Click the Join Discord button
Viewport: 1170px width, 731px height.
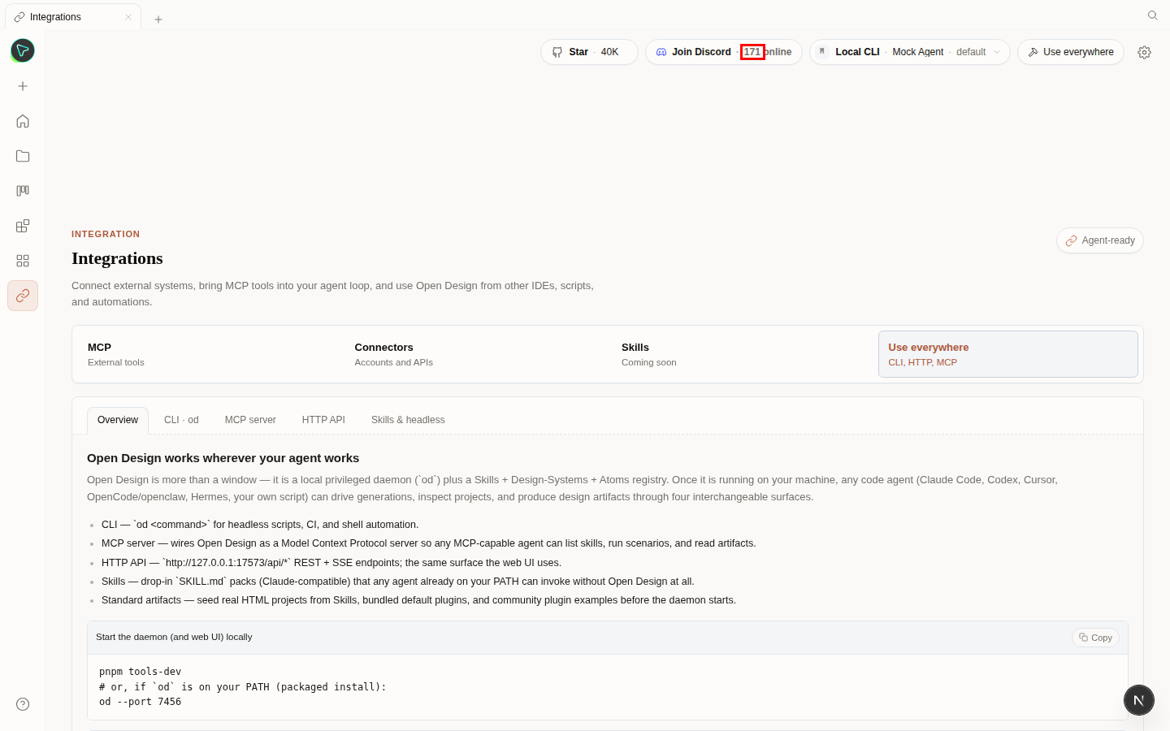click(724, 52)
